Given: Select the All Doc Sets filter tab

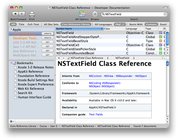Looking at the screenshot, I should click(51, 24).
